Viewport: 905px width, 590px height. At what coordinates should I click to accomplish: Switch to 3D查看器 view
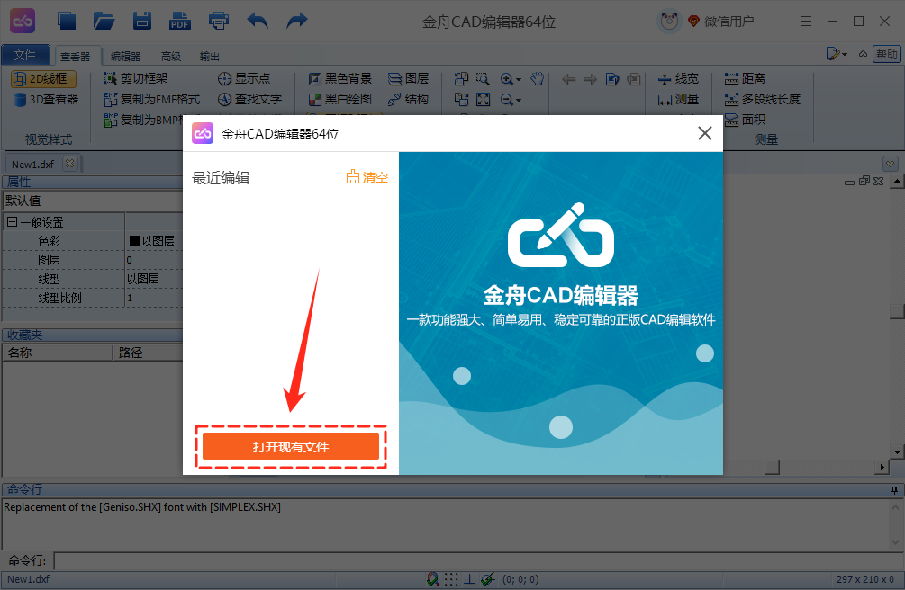coord(46,99)
